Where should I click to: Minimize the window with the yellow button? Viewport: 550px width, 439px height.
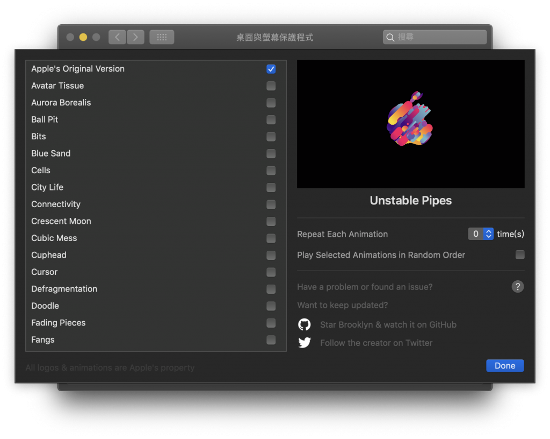[83, 37]
